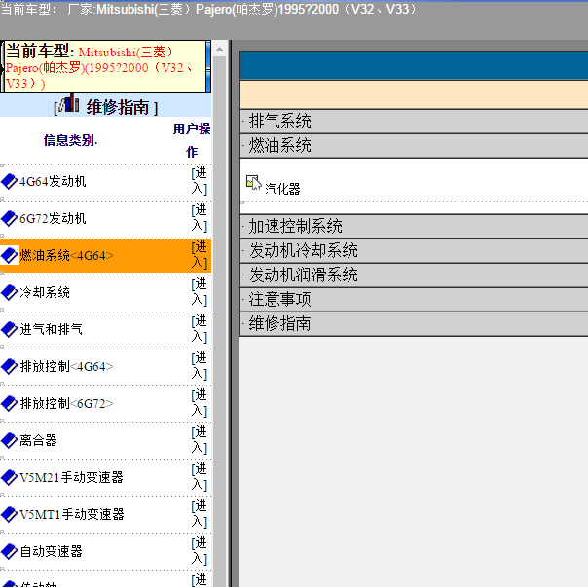Click the vertical splitter between panels

(x=231, y=313)
